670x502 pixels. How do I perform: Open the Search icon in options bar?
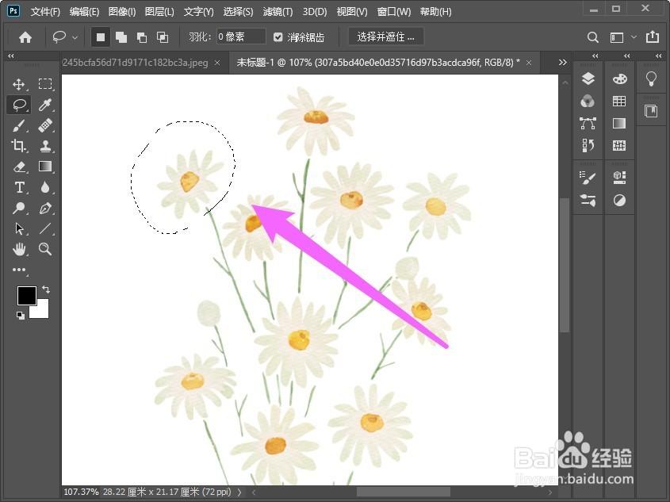(x=592, y=37)
